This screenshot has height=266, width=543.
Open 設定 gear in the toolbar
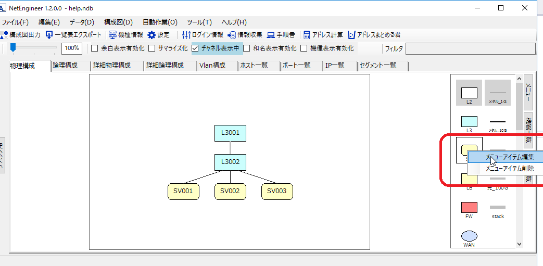point(151,35)
